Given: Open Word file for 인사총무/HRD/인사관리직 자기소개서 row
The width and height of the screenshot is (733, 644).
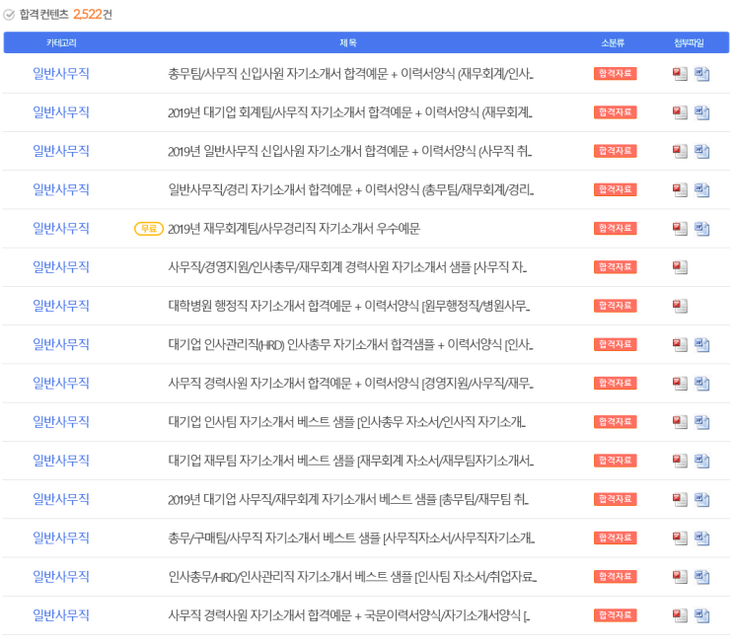Looking at the screenshot, I should pos(701,577).
